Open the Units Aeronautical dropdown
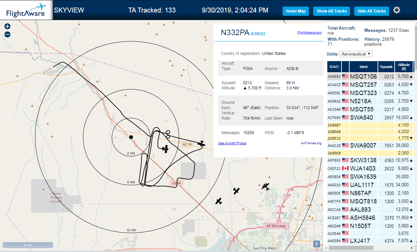This screenshot has width=417, height=252. (x=356, y=54)
